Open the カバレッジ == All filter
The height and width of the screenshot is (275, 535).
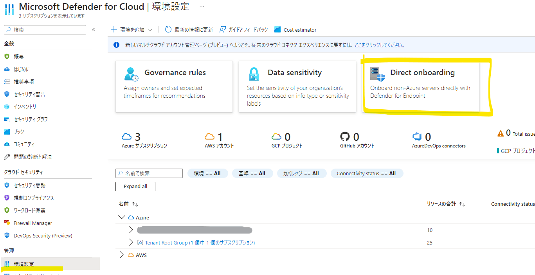point(301,173)
